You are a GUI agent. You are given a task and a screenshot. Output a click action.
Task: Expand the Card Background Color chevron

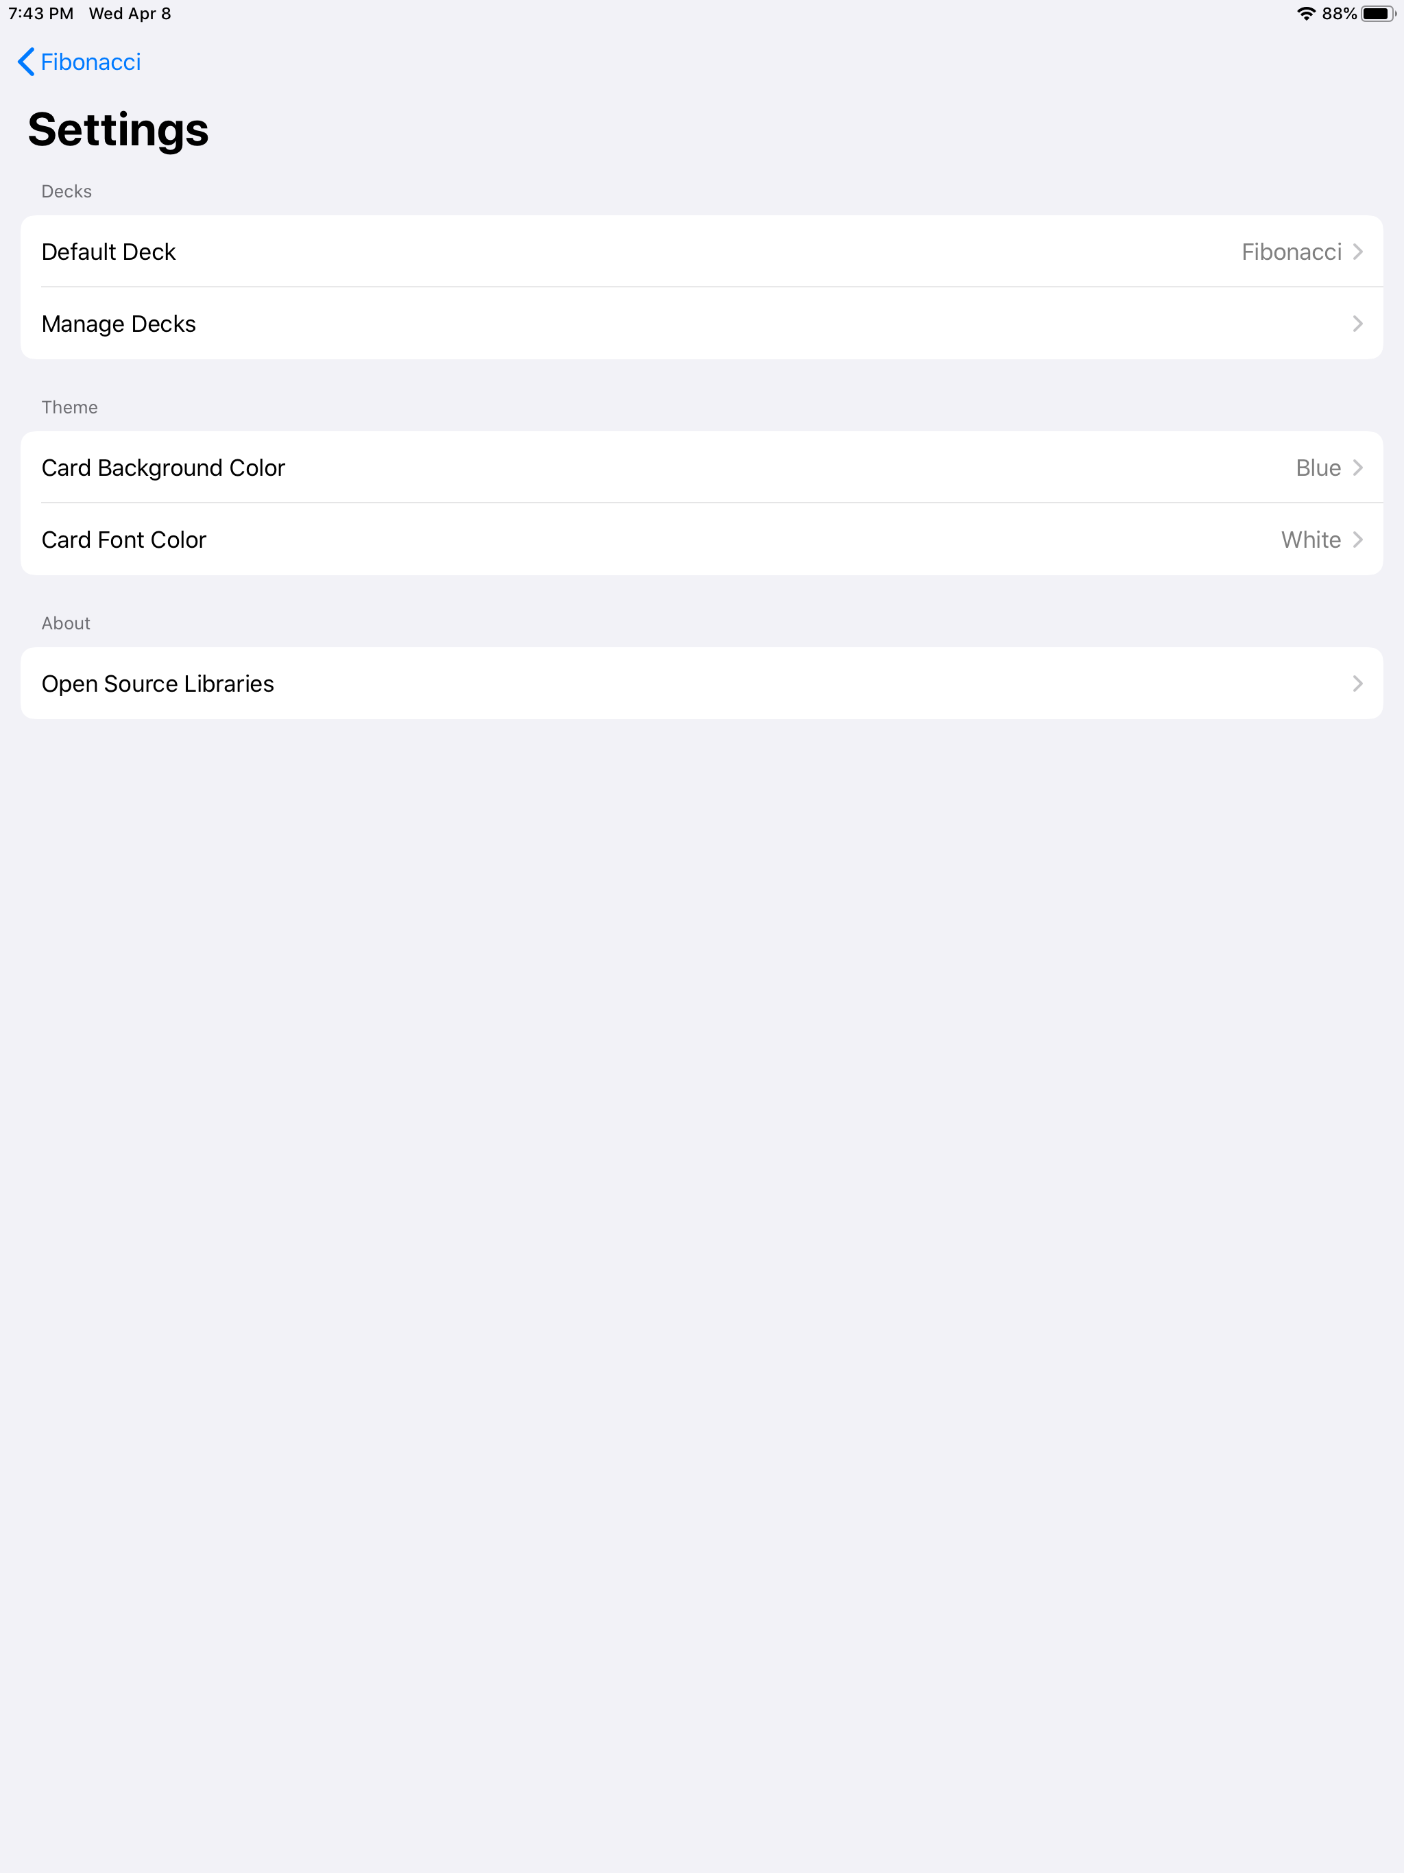[1357, 468]
